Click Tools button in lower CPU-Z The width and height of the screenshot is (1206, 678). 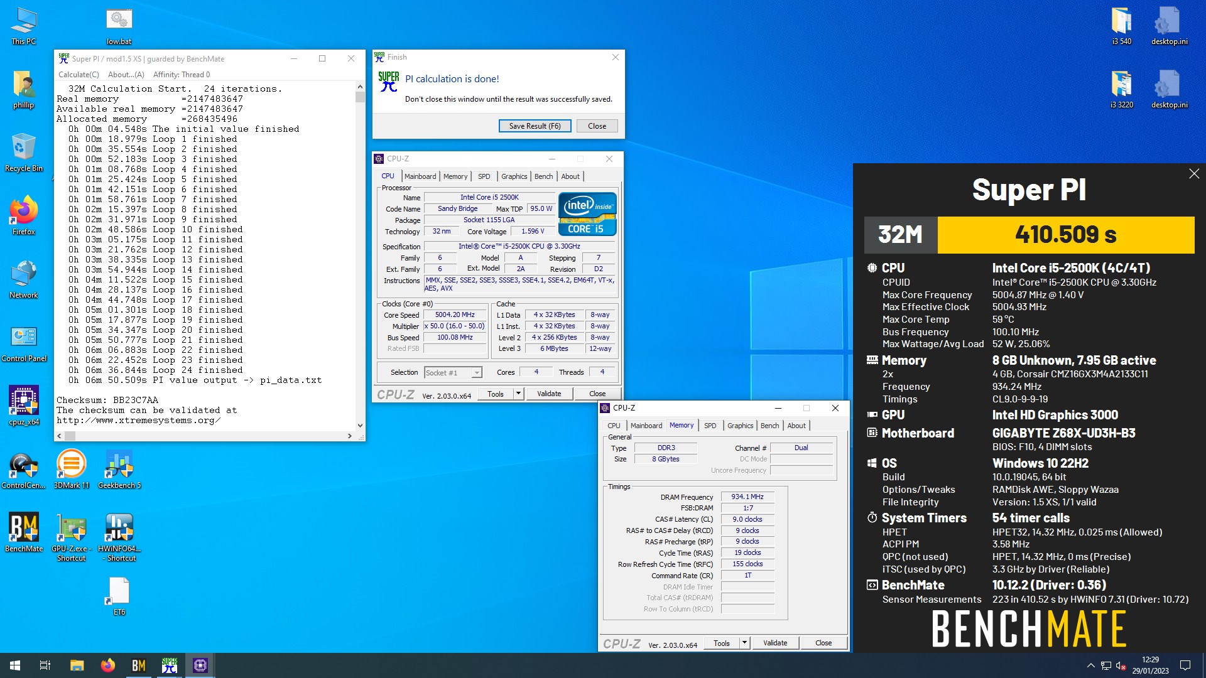click(721, 643)
